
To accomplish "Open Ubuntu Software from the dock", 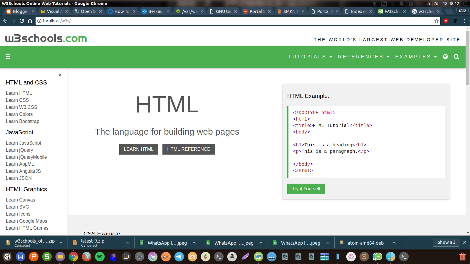I will [192, 257].
